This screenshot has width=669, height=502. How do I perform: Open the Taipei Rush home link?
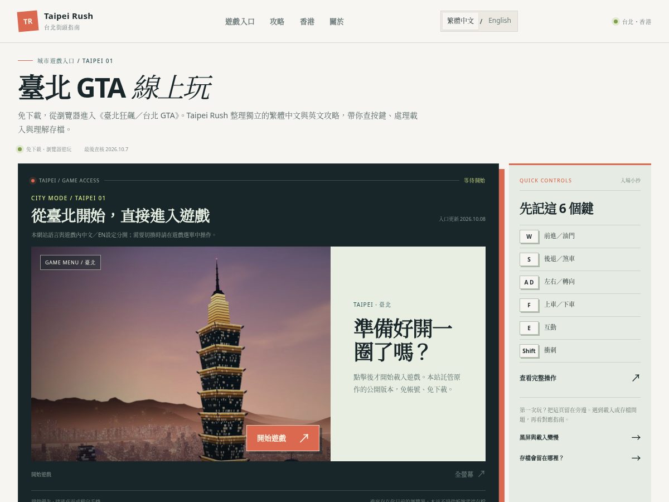coord(55,21)
